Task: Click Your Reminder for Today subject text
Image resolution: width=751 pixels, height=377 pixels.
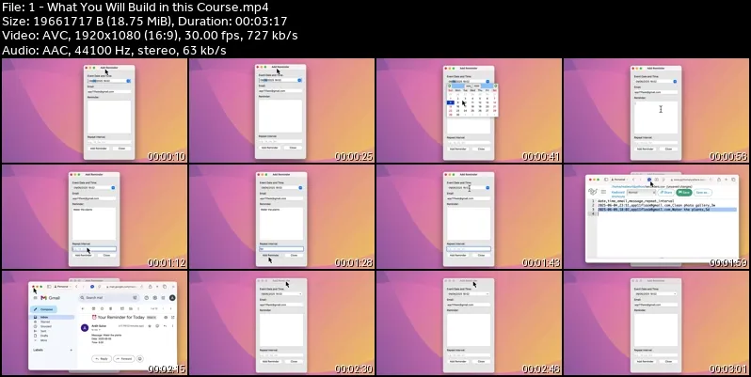Action: click(x=121, y=317)
